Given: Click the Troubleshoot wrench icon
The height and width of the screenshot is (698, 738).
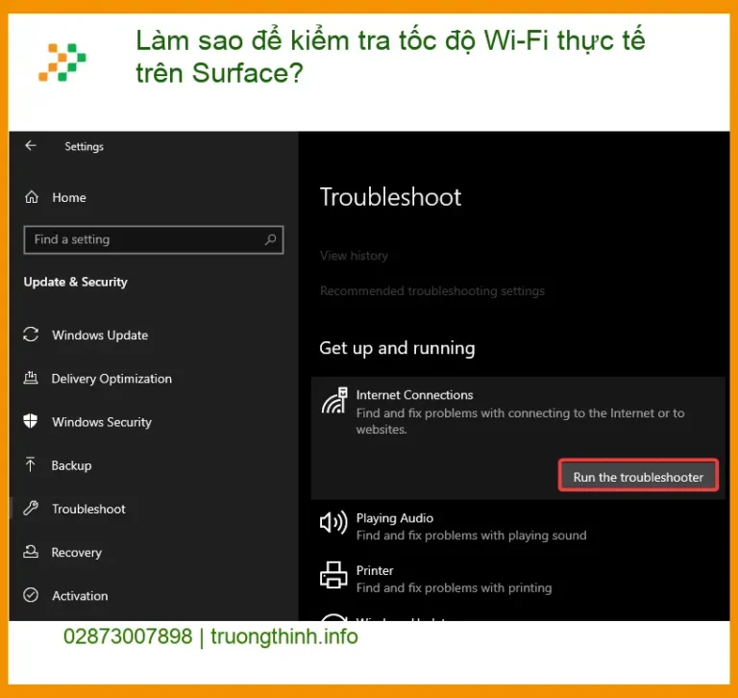Looking at the screenshot, I should (31, 509).
